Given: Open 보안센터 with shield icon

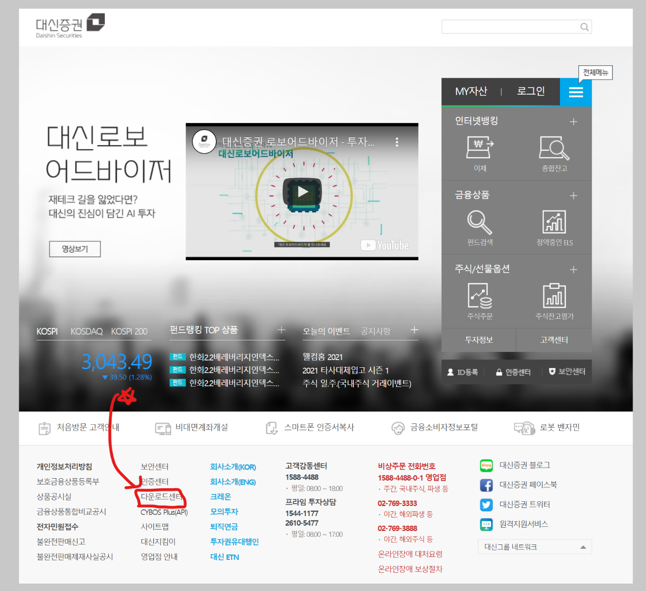Looking at the screenshot, I should 567,372.
